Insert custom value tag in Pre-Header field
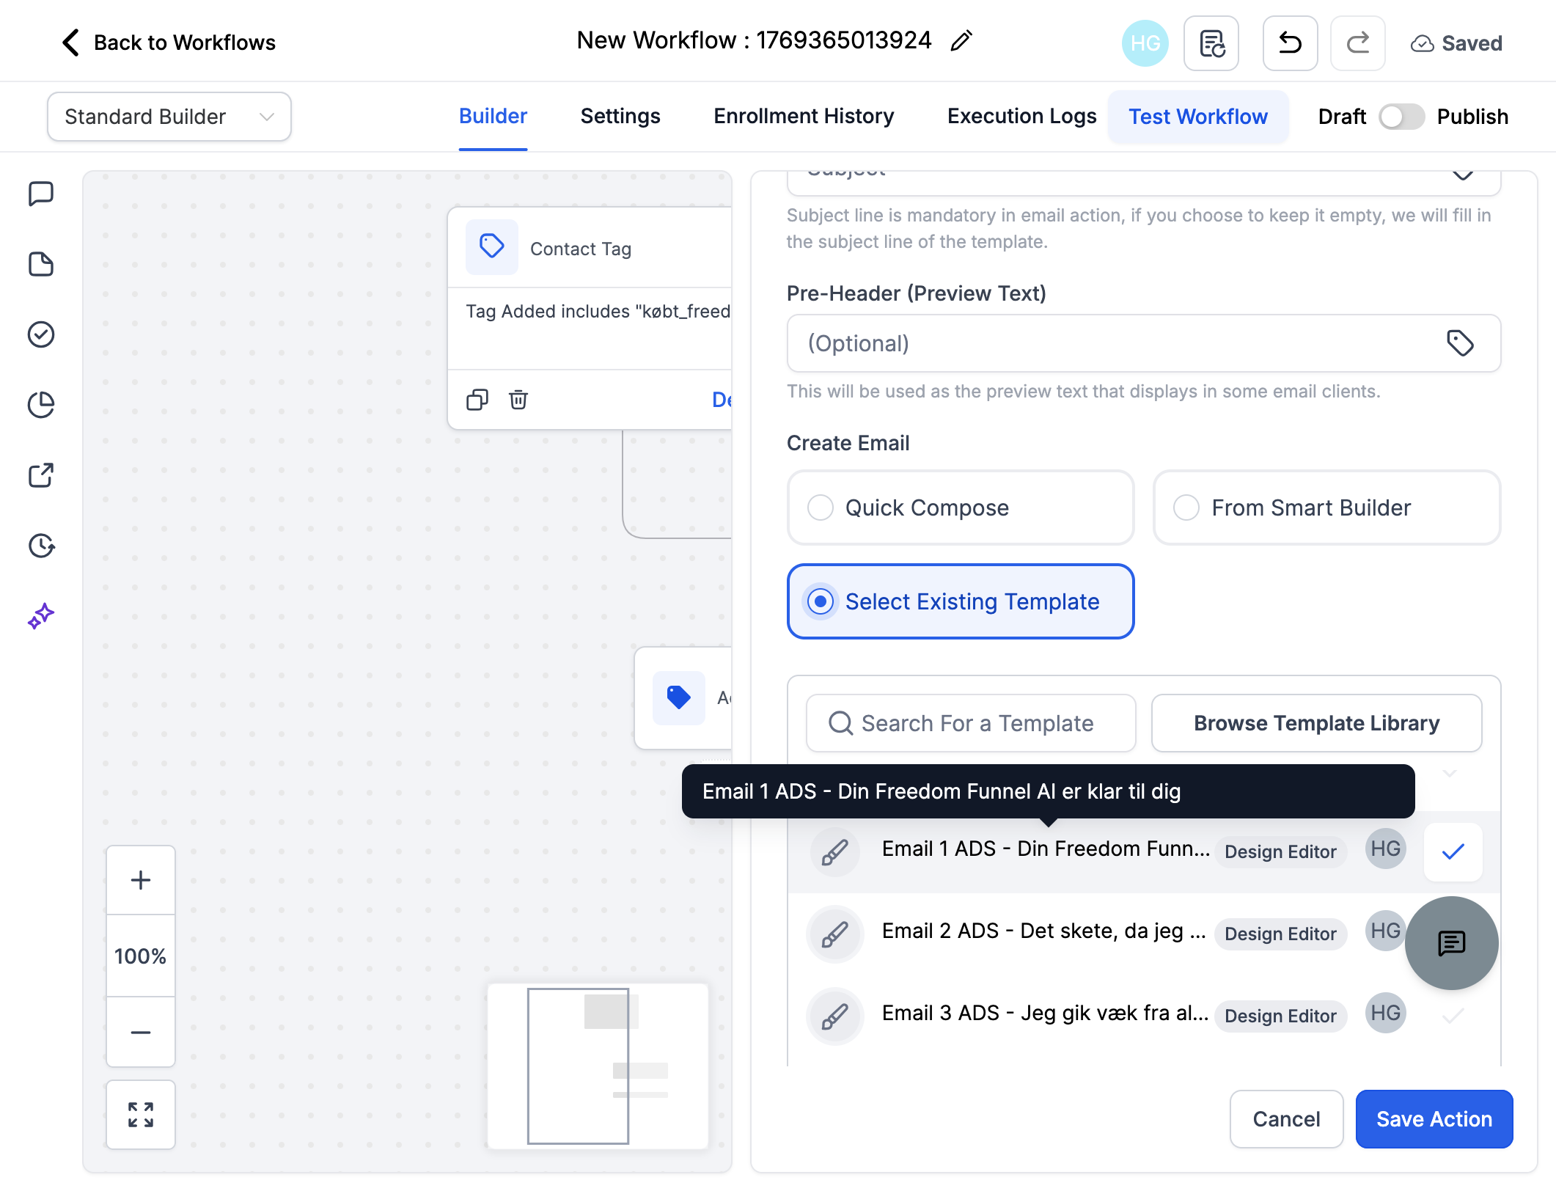1556x1191 pixels. (x=1460, y=343)
